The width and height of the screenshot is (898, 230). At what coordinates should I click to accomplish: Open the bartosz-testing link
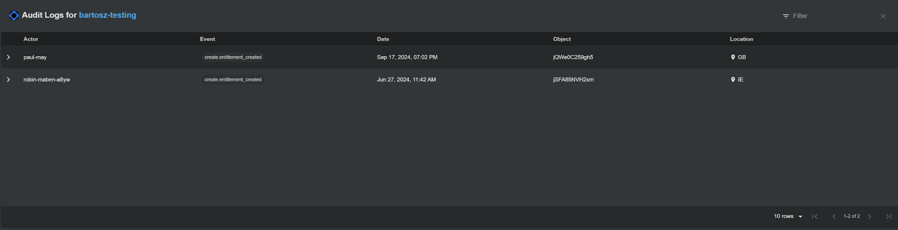tap(108, 15)
